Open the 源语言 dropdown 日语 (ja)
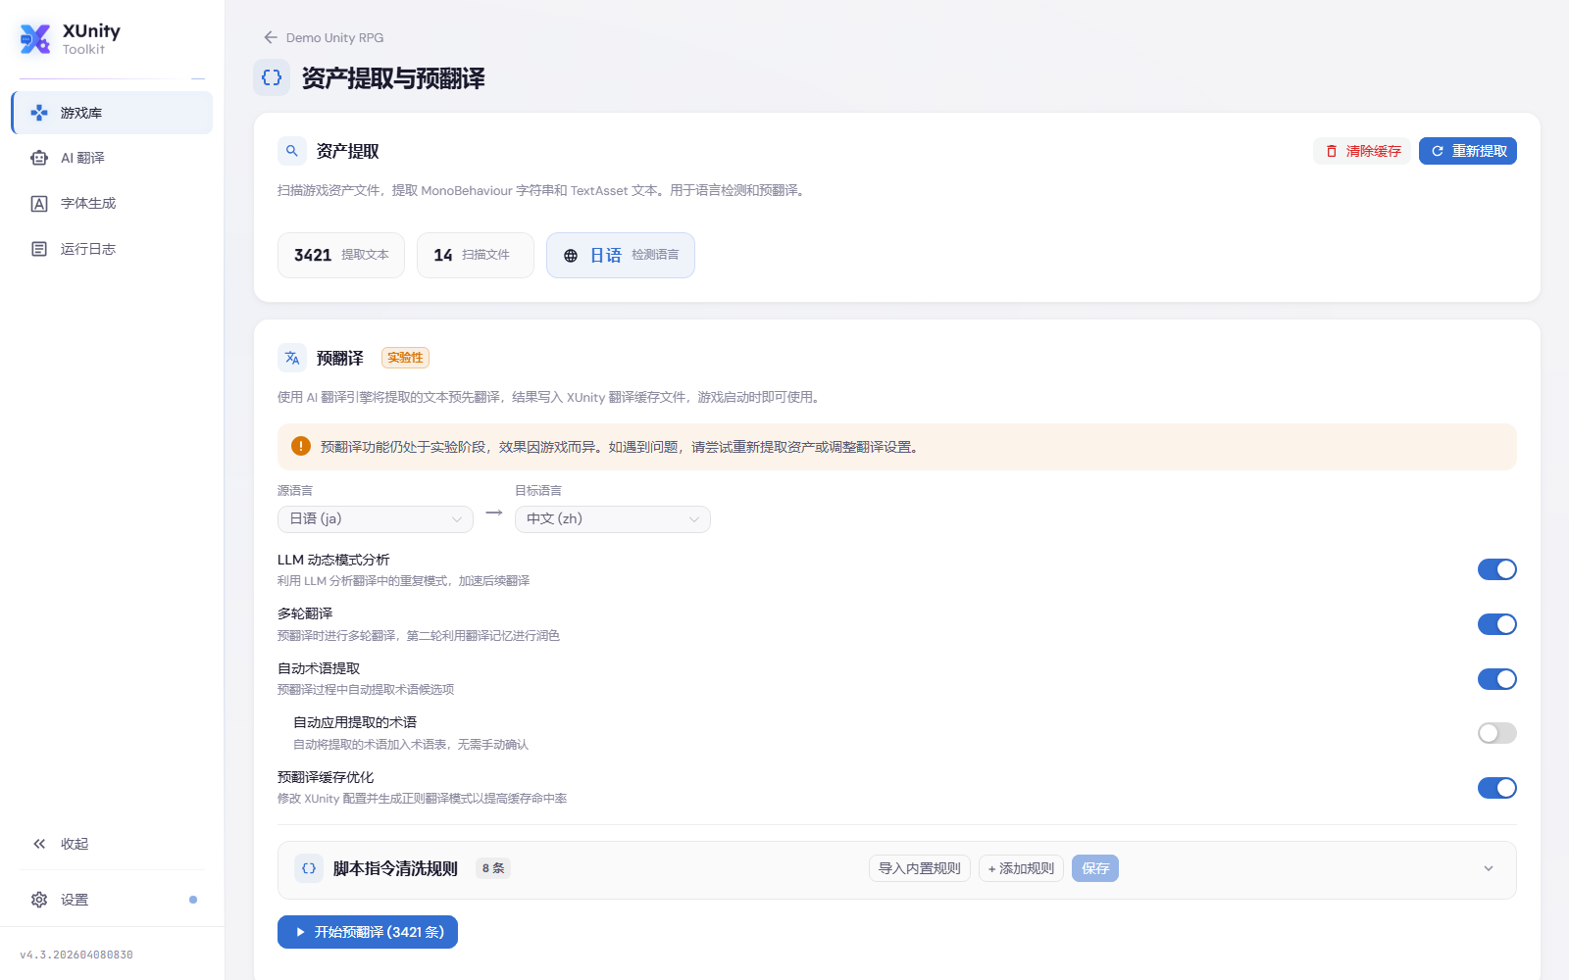This screenshot has width=1569, height=980. [376, 519]
